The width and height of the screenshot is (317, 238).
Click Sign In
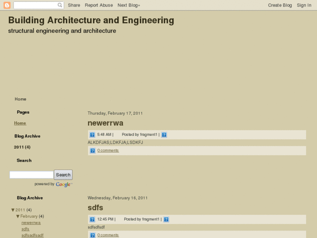(304, 5)
